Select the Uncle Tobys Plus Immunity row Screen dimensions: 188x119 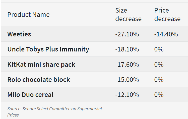pyautogui.click(x=94, y=49)
